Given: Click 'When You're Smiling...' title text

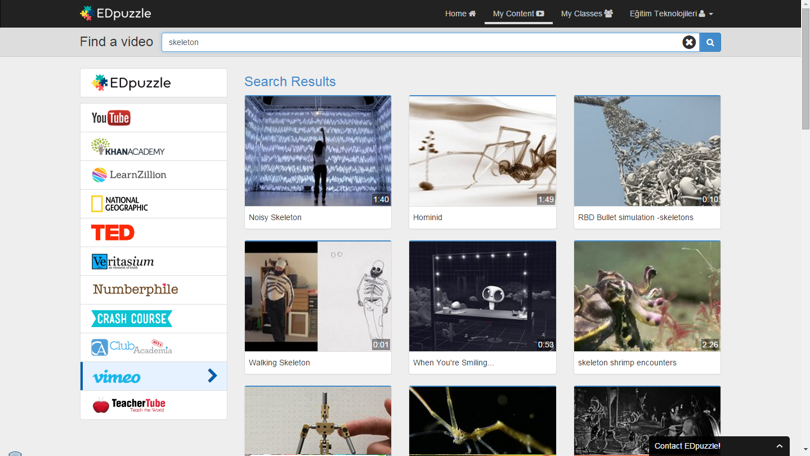Looking at the screenshot, I should 453,363.
